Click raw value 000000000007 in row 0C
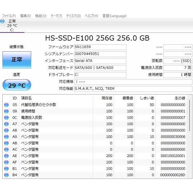This screenshot has width=193, height=193. 173,118
